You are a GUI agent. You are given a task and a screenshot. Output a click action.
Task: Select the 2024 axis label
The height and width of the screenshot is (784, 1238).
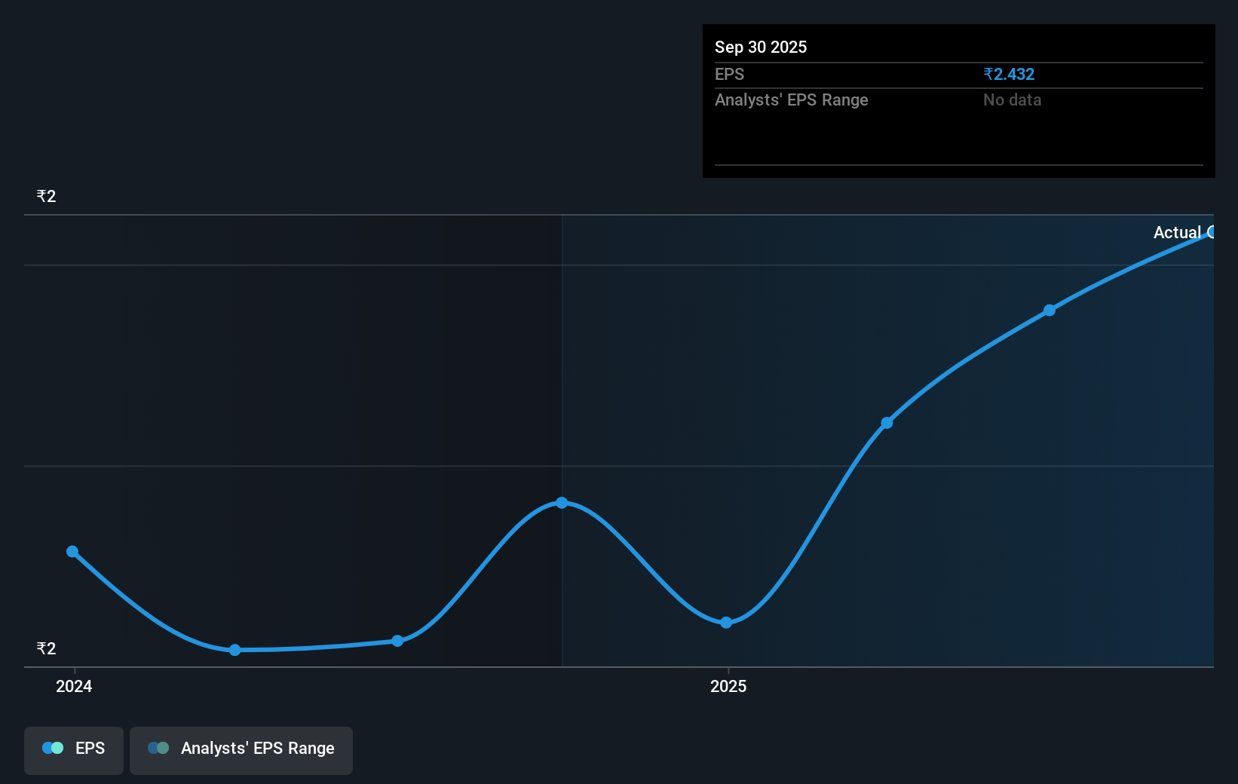point(73,686)
